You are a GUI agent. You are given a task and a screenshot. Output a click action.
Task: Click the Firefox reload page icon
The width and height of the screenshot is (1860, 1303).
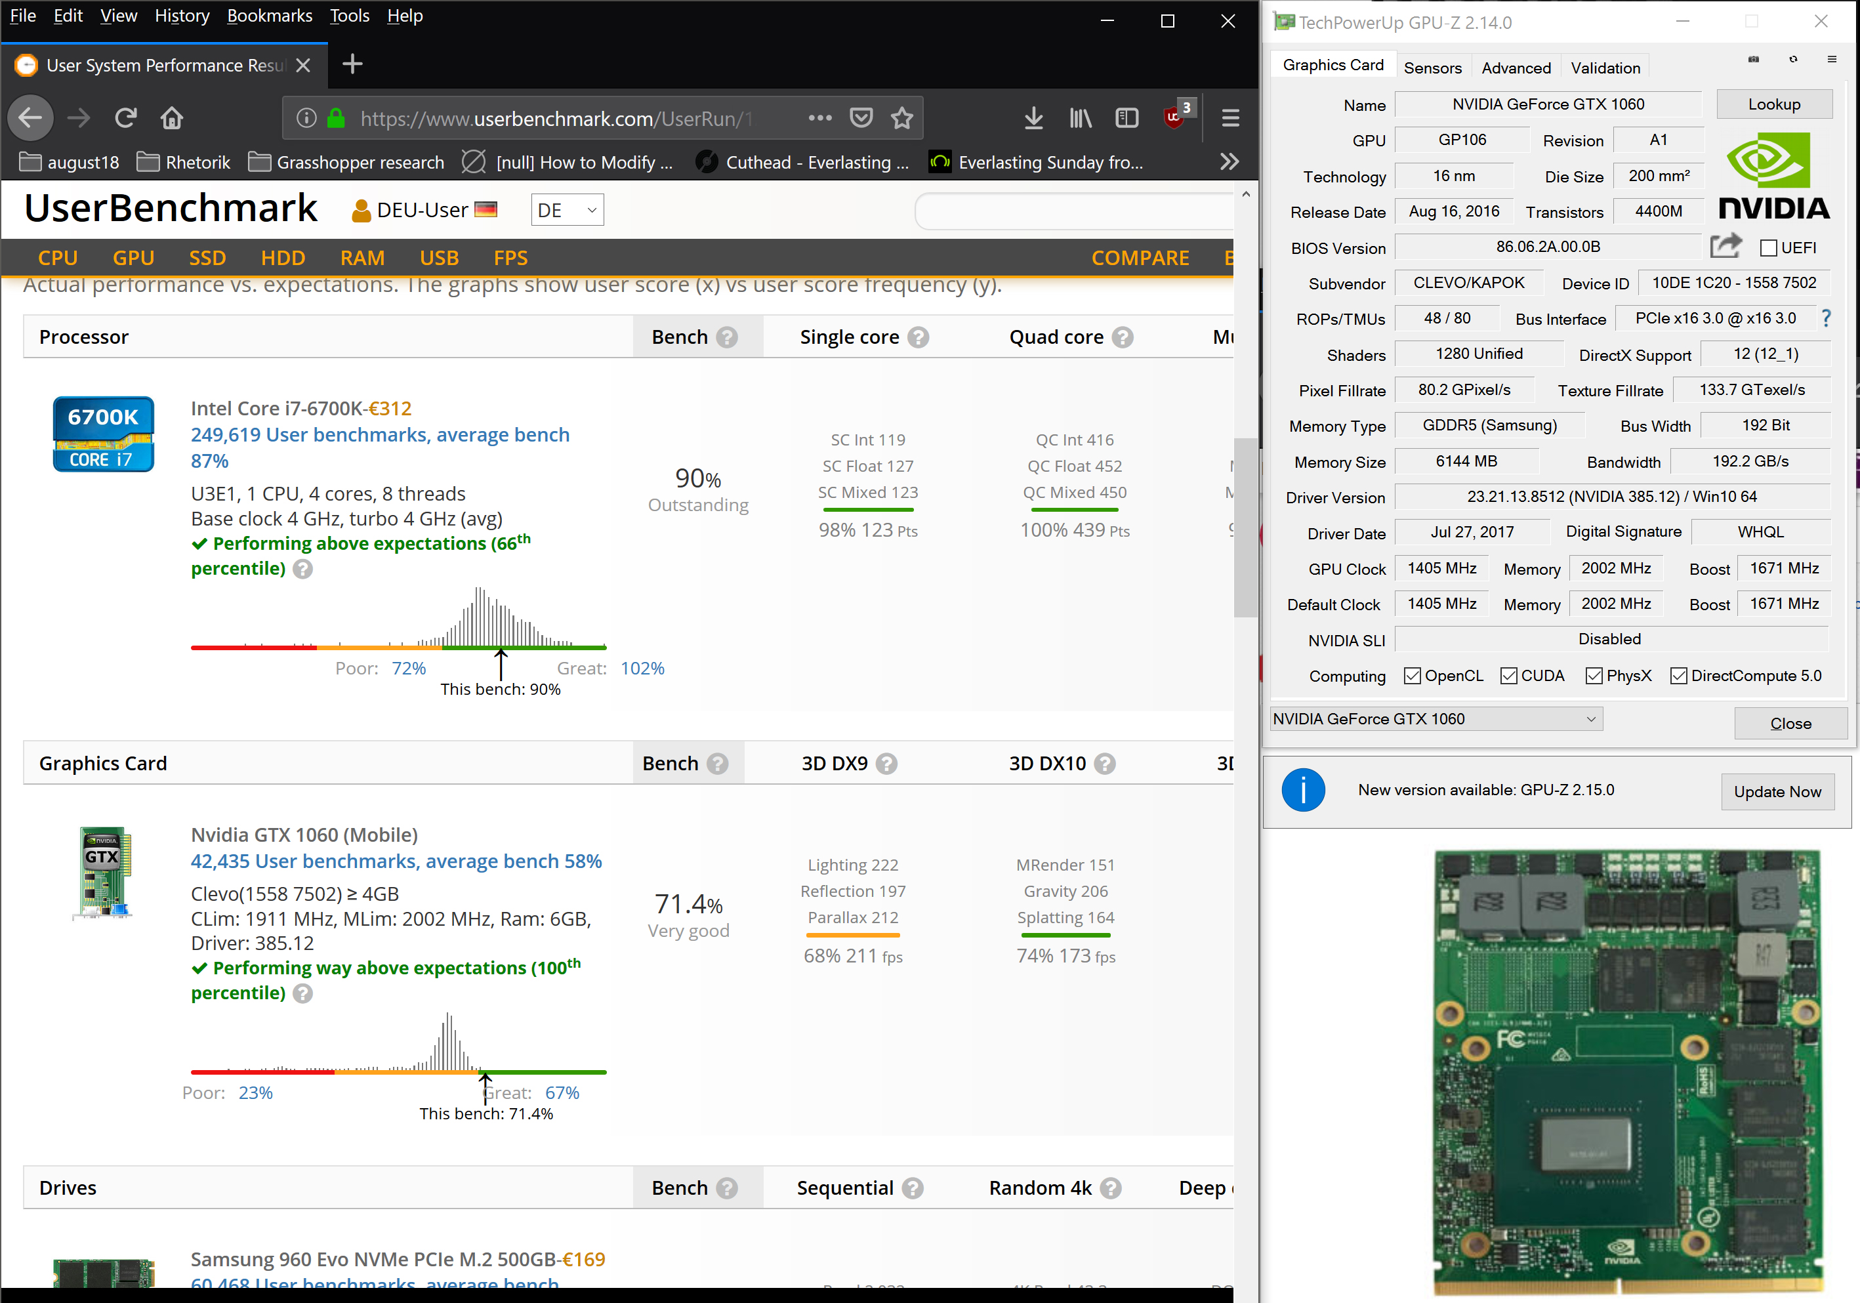click(125, 118)
